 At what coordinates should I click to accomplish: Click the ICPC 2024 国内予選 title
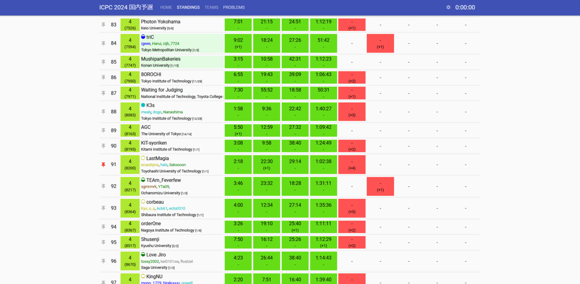126,7
